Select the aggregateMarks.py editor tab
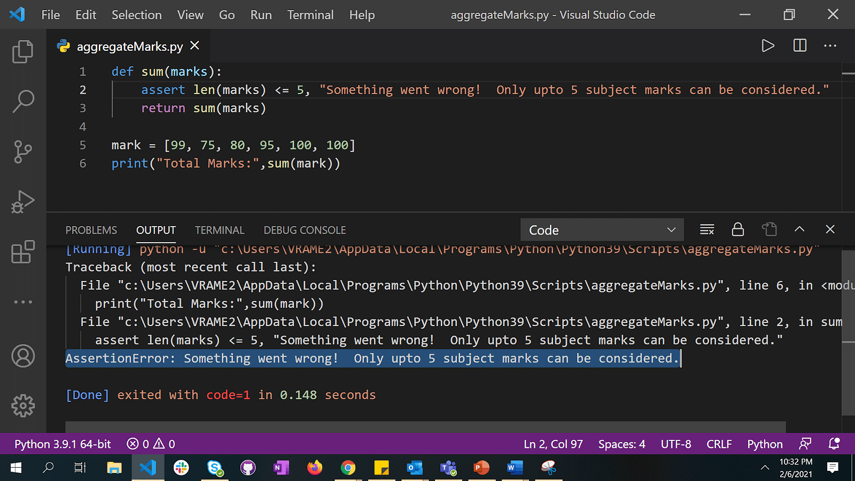This screenshot has width=855, height=481. (x=128, y=46)
